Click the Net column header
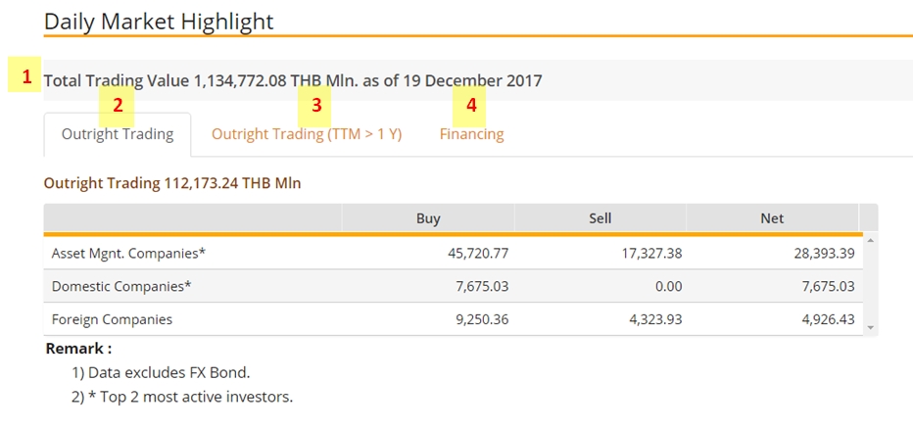 click(x=772, y=218)
